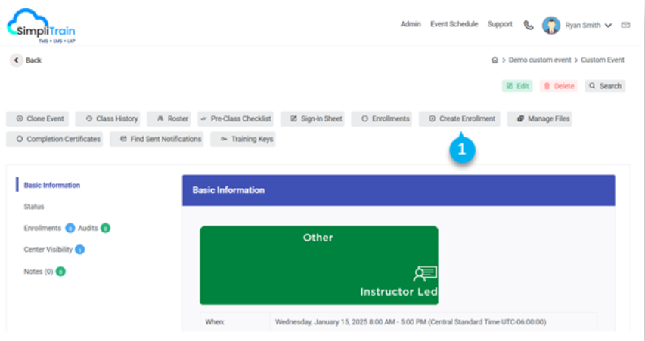Click the Notes green count badge
This screenshot has height=341, width=645.
click(x=60, y=272)
